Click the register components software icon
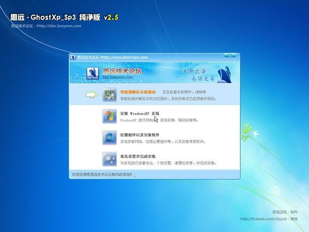This screenshot has width=309, height=232. (x=109, y=138)
